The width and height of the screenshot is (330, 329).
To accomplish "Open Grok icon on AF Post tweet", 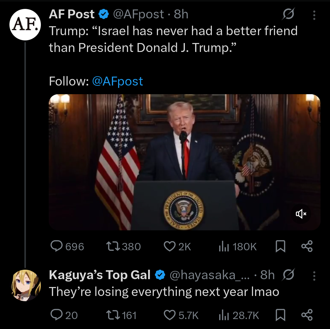I will click(288, 14).
